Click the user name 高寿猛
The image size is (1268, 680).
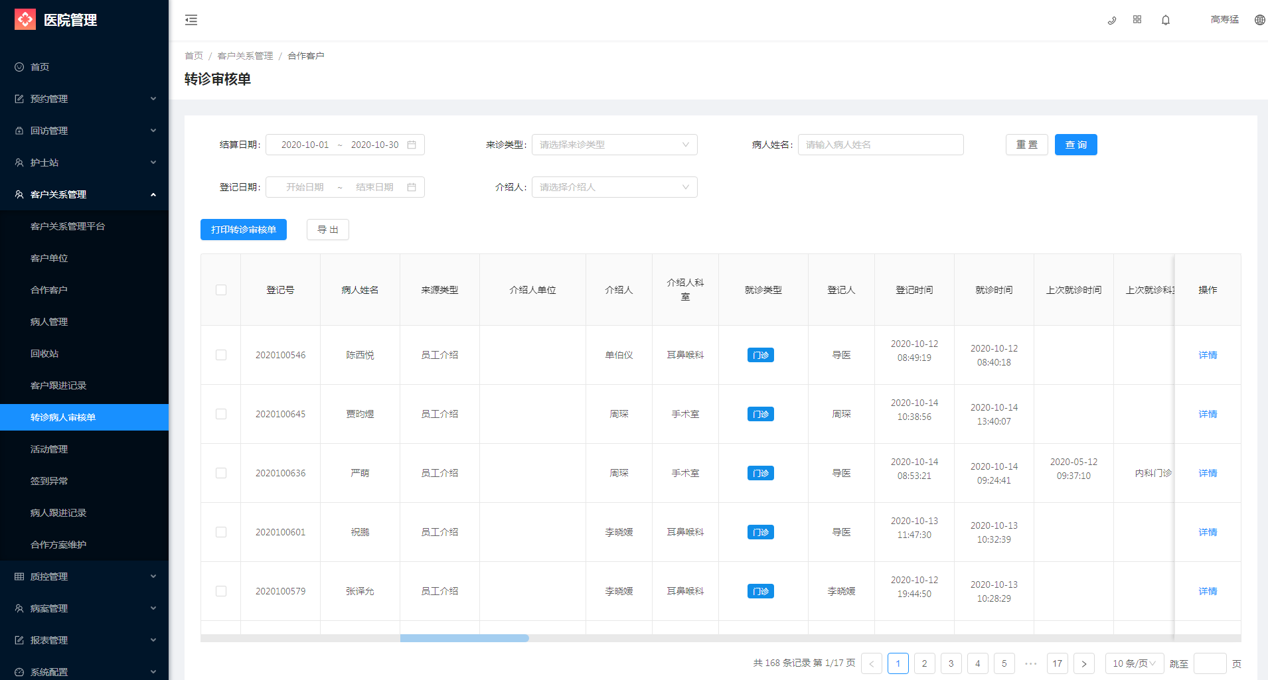tap(1225, 20)
